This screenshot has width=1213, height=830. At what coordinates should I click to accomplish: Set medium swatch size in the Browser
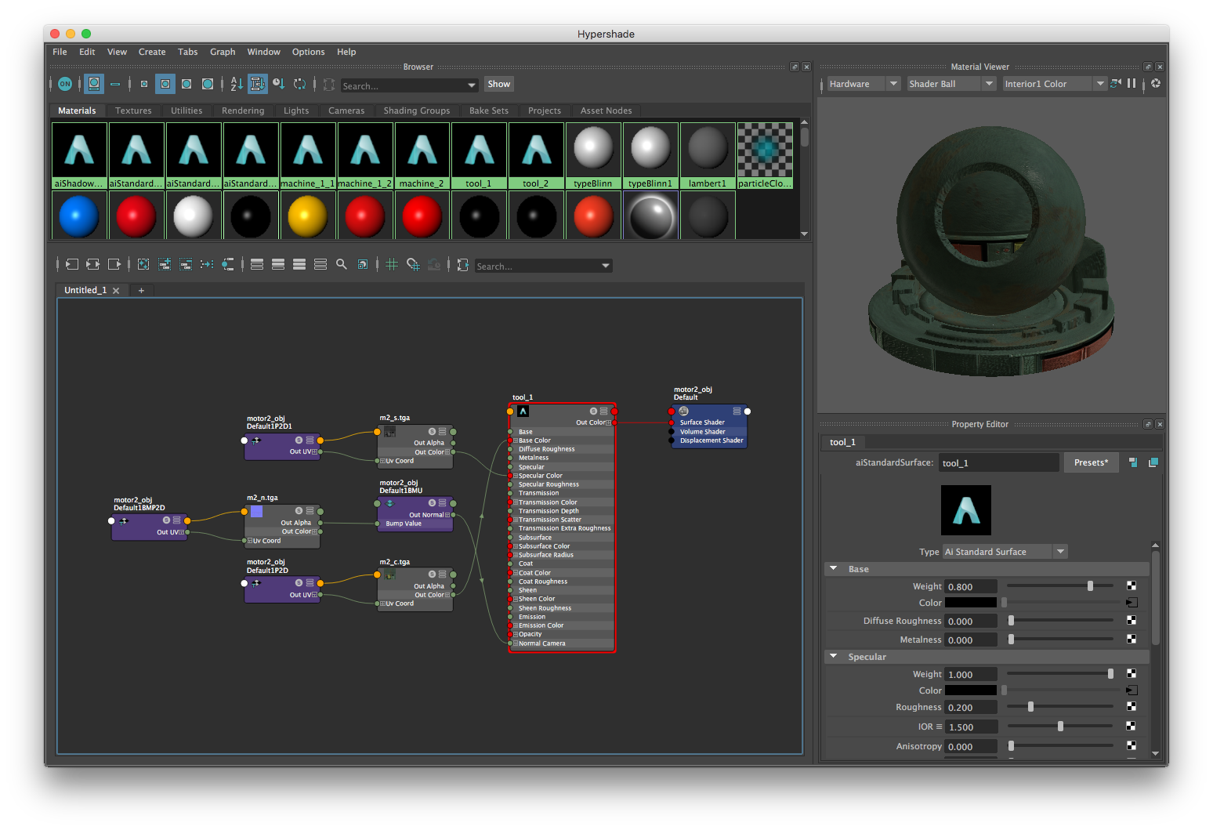pyautogui.click(x=165, y=84)
